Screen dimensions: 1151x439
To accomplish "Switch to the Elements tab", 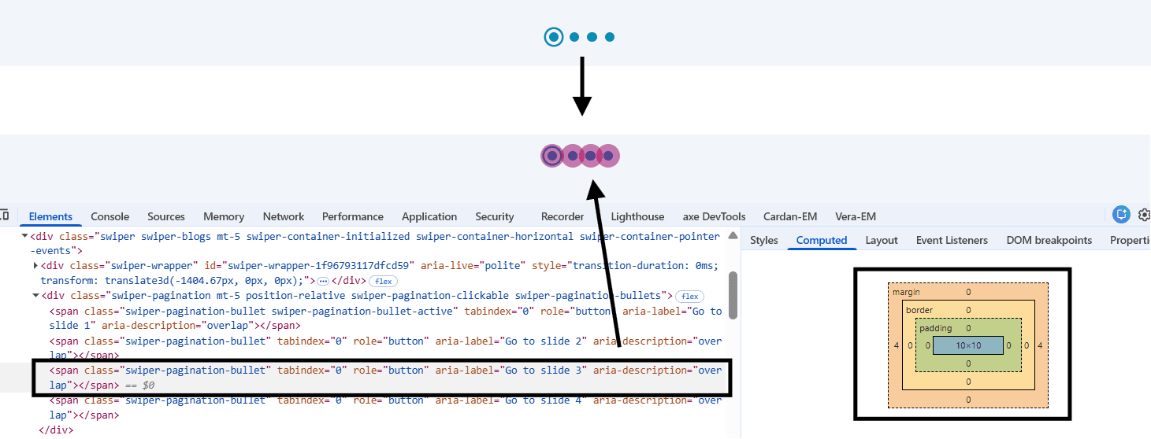I will coord(50,216).
